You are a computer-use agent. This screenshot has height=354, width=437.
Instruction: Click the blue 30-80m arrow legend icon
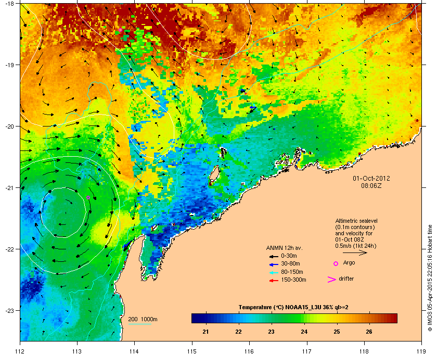(x=274, y=264)
